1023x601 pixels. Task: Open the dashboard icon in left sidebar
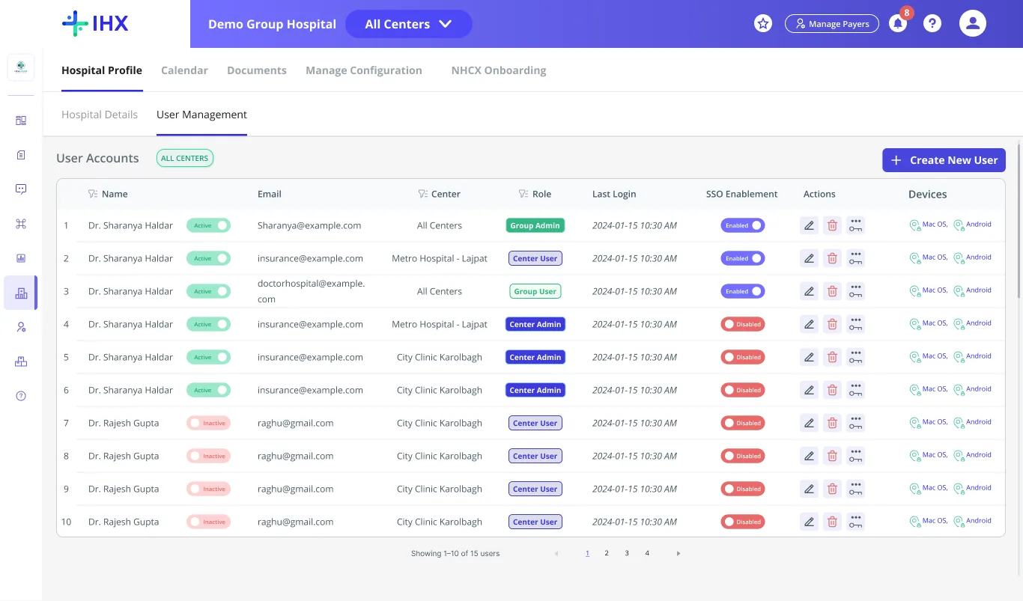pos(21,120)
